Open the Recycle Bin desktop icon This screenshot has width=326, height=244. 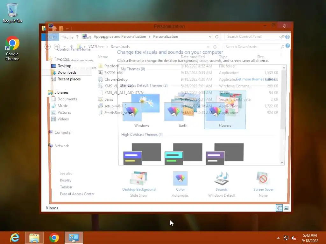12,13
